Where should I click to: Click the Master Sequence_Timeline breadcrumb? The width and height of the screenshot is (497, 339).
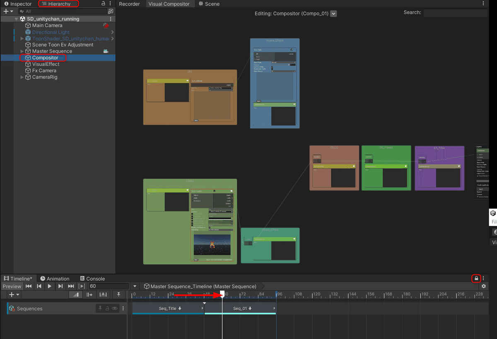pyautogui.click(x=200, y=286)
